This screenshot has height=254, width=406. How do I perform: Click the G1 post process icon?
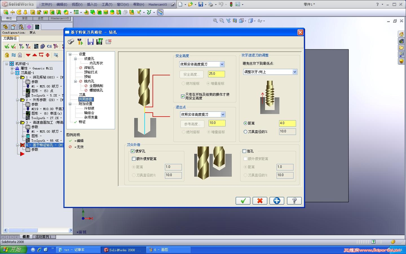[49, 46]
